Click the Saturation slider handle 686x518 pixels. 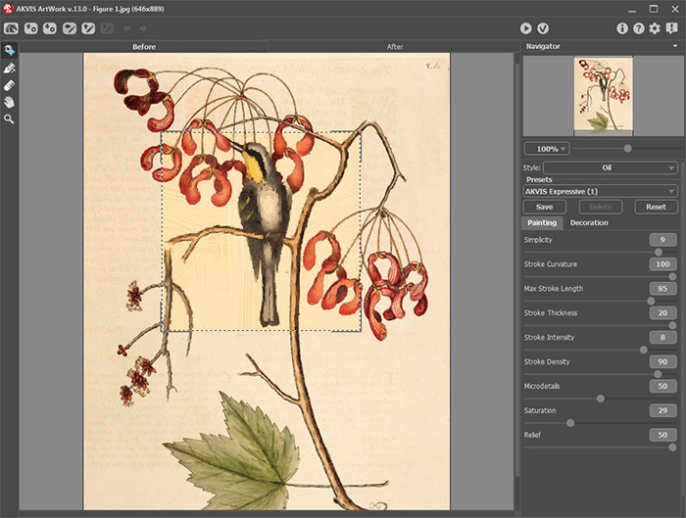pos(570,423)
